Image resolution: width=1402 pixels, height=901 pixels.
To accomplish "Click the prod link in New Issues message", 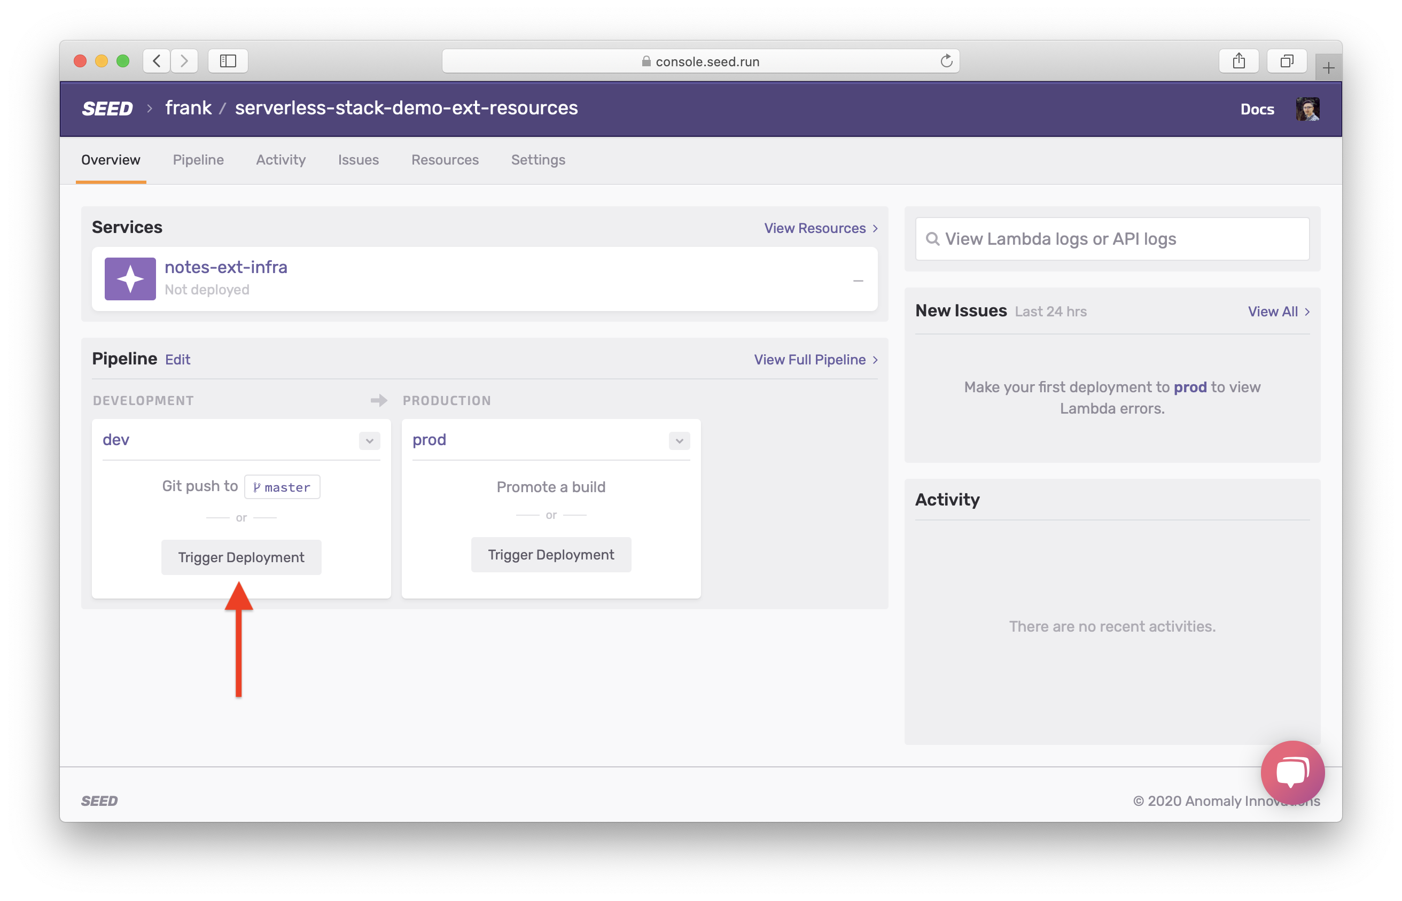I will (x=1190, y=387).
